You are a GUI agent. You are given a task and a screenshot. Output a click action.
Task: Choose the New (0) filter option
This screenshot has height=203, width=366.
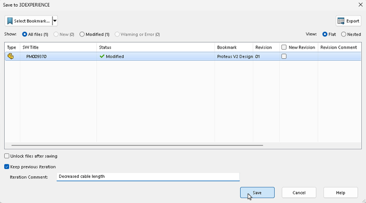click(x=64, y=34)
